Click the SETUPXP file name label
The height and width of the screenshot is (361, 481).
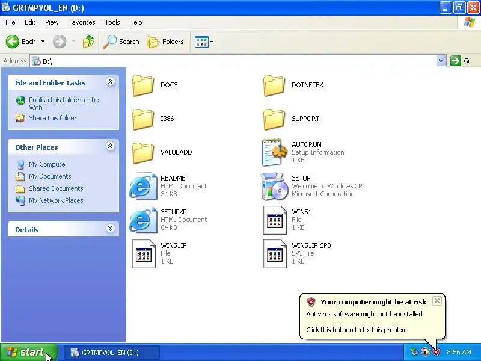click(x=174, y=212)
